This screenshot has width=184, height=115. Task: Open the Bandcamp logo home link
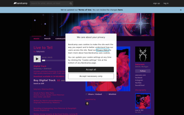(x=21, y=3)
